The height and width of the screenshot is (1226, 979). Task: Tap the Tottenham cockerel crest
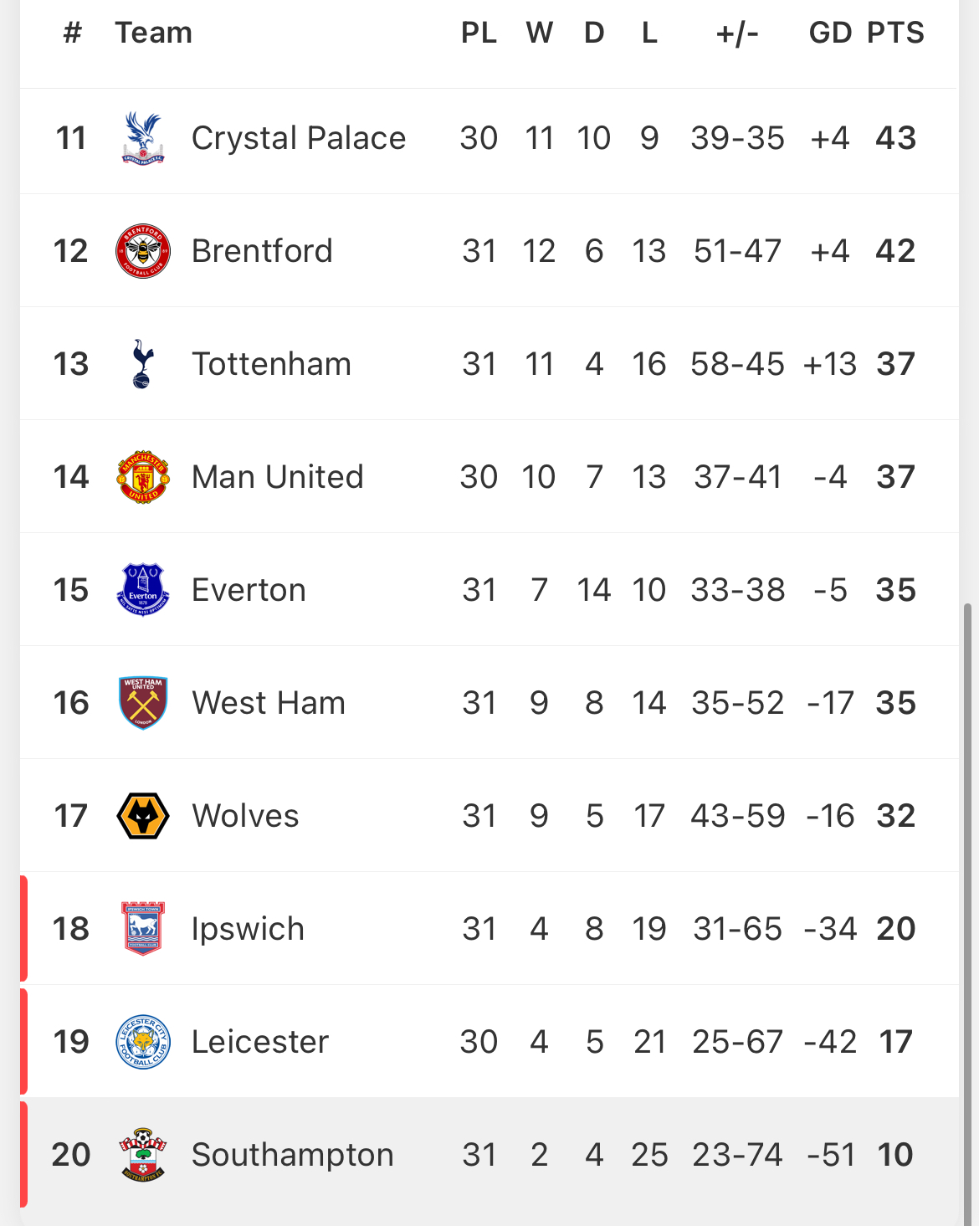(x=143, y=364)
